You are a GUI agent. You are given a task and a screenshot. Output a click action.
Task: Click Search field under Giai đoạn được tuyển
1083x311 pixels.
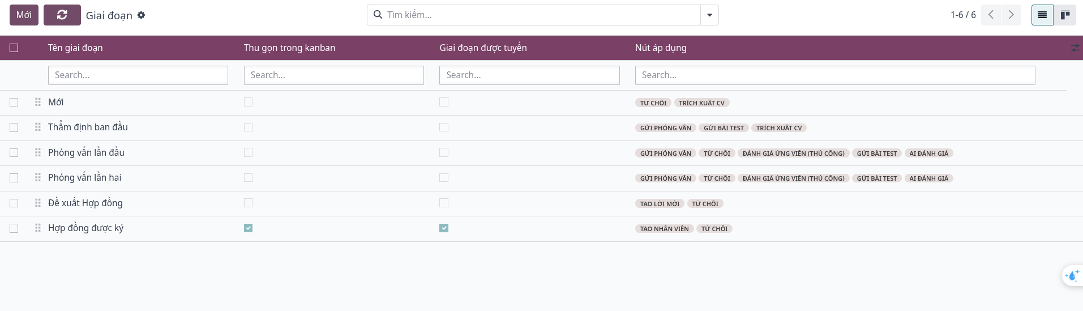pyautogui.click(x=529, y=75)
